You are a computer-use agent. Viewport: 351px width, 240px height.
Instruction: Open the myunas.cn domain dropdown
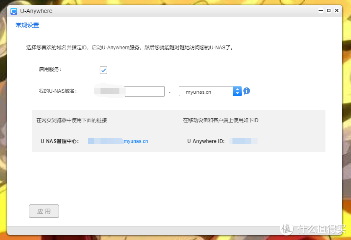210,91
